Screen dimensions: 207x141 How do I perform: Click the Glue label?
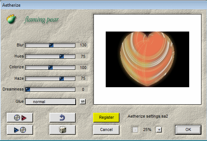(20, 101)
